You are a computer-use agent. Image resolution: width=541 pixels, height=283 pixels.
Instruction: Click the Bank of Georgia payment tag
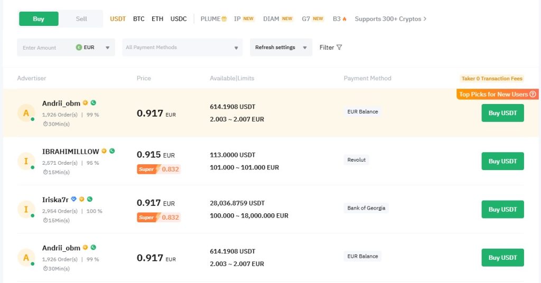click(366, 208)
